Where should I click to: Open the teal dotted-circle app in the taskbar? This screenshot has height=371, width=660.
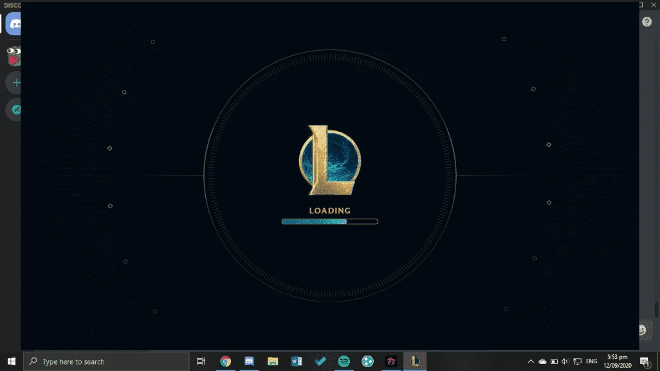(367, 361)
